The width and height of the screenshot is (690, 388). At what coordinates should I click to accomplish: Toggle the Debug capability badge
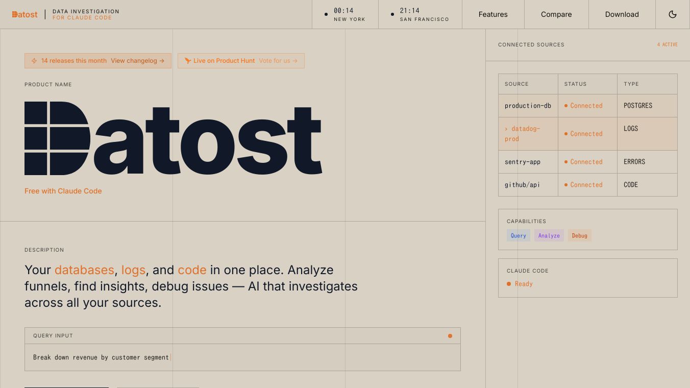tap(580, 235)
